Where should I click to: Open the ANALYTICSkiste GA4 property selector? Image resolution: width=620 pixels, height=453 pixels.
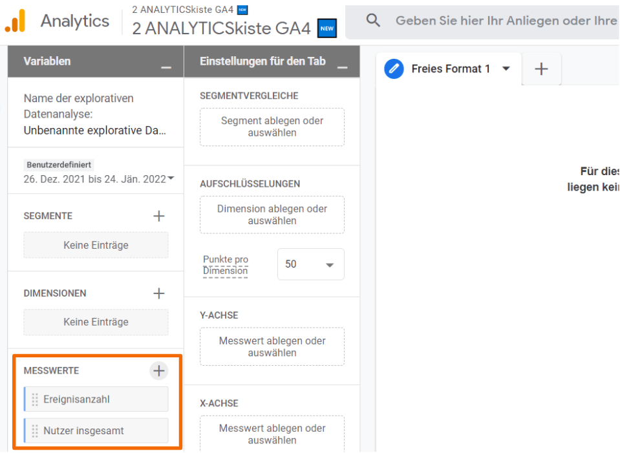click(221, 28)
